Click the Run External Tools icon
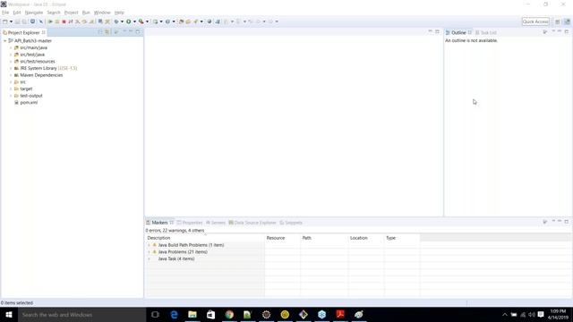The width and height of the screenshot is (573, 322). (x=141, y=21)
